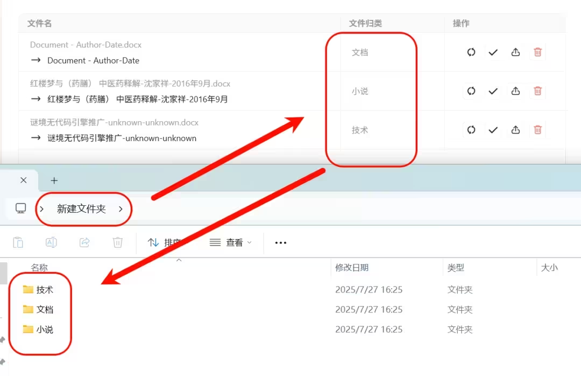This screenshot has width=581, height=376.
Task: Select 新建文件夹 in the address bar
Action: (81, 208)
